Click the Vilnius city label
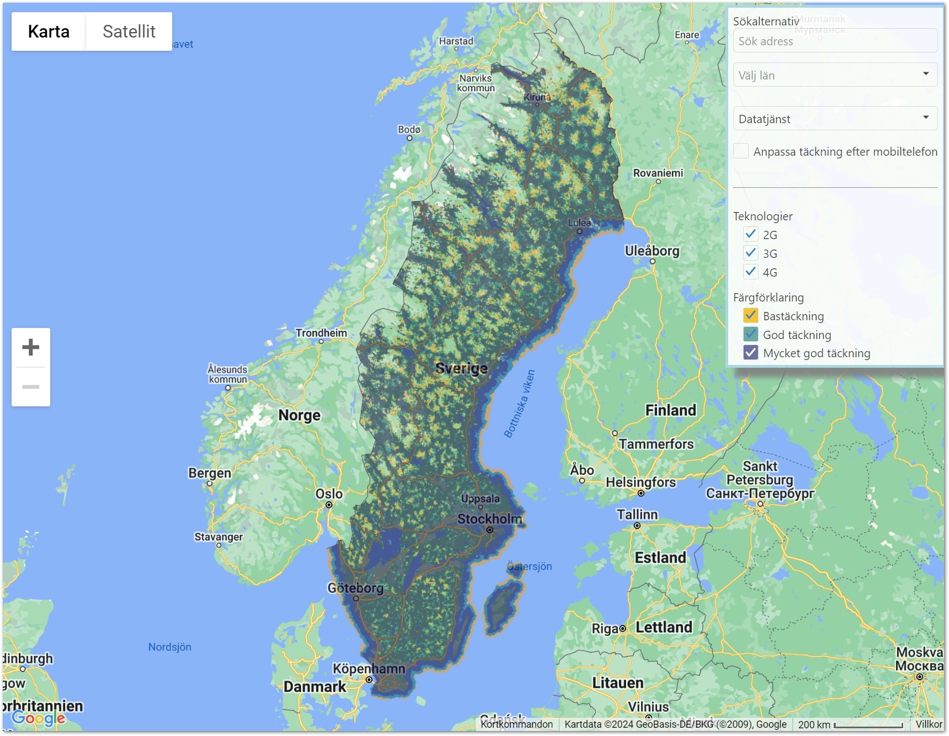Viewport: 949px width, 736px height. coord(648,707)
